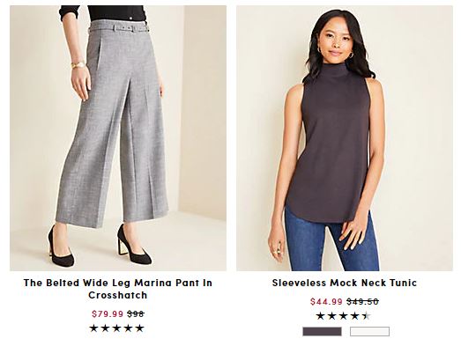Click the star rating under the Mock Neck Tunic
Image resolution: width=461 pixels, height=339 pixels.
(x=344, y=316)
